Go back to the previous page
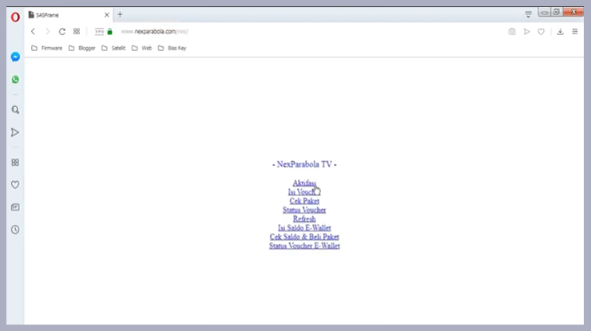This screenshot has width=591, height=331. 34,32
